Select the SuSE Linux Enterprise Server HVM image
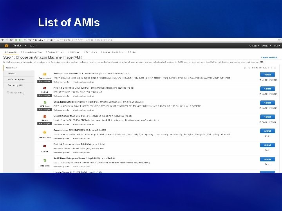Screen dimensions: 282x211 point(268,159)
